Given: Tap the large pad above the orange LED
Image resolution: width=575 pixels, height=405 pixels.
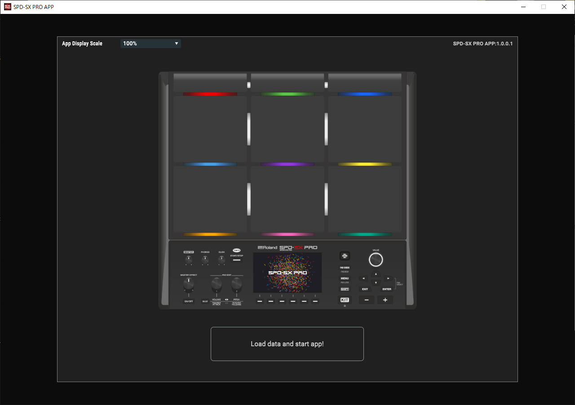Looking at the screenshot, I should pyautogui.click(x=210, y=199).
